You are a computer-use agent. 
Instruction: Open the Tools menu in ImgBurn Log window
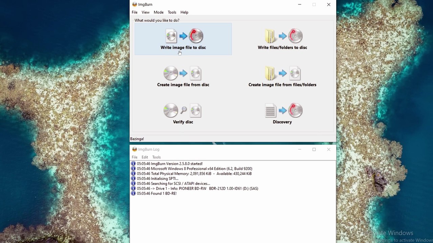tap(156, 157)
